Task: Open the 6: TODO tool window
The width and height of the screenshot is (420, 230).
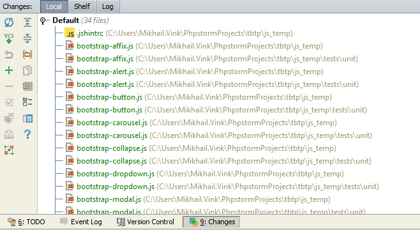Action: click(x=26, y=222)
